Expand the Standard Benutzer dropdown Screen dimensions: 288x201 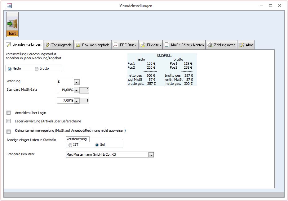click(151, 155)
